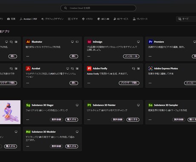The image size is (196, 162).
Task: Click the InDesign app icon
Action: [89, 42]
